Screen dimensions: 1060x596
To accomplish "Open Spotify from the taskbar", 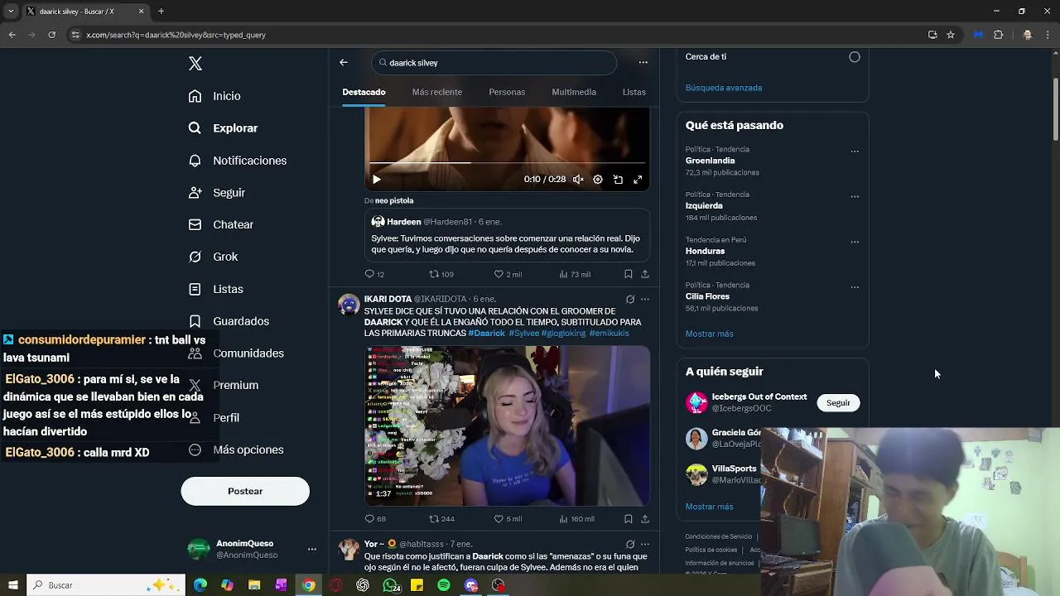I will (x=444, y=585).
